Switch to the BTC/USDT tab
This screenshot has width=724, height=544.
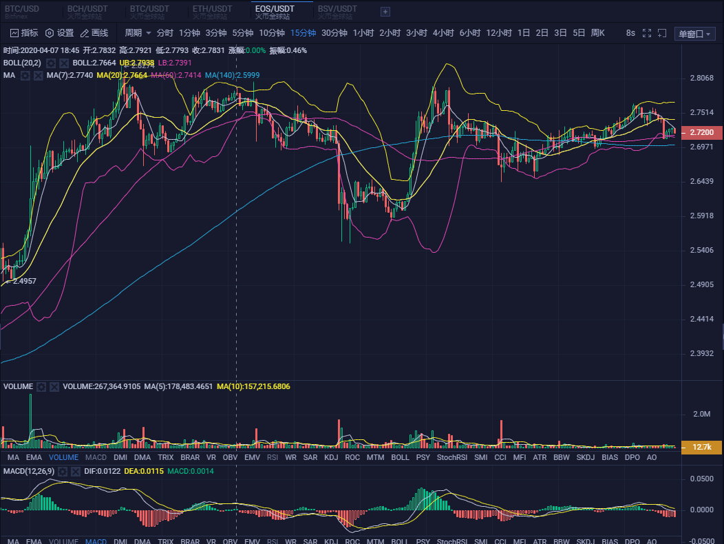(148, 9)
